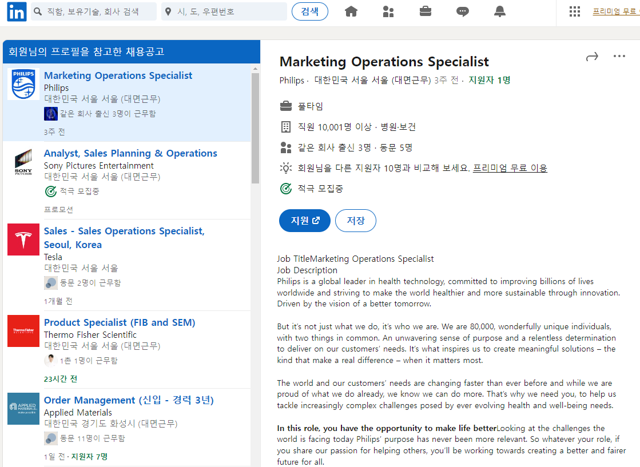Save the job with 저장 button

click(x=356, y=221)
